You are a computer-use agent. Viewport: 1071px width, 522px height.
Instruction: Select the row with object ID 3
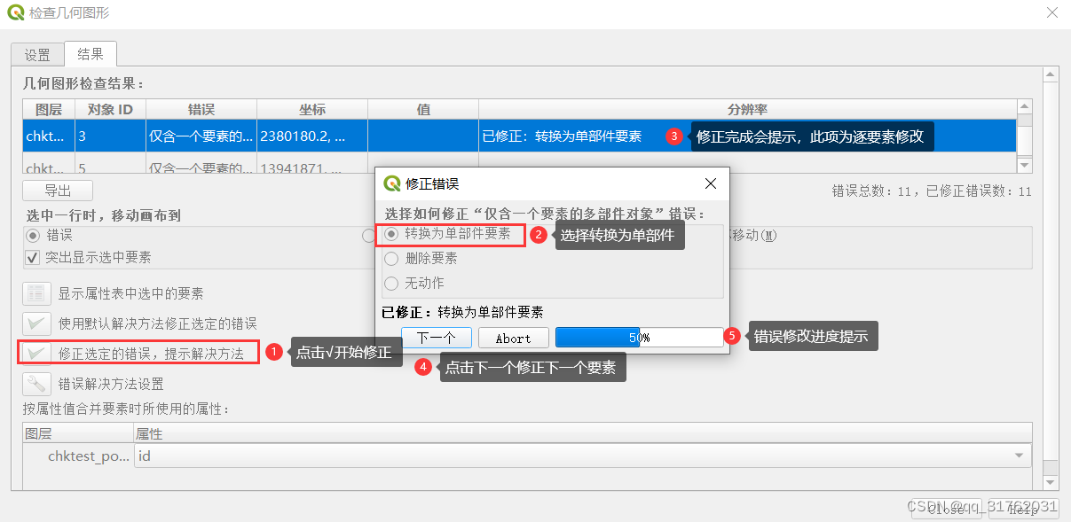pos(519,136)
